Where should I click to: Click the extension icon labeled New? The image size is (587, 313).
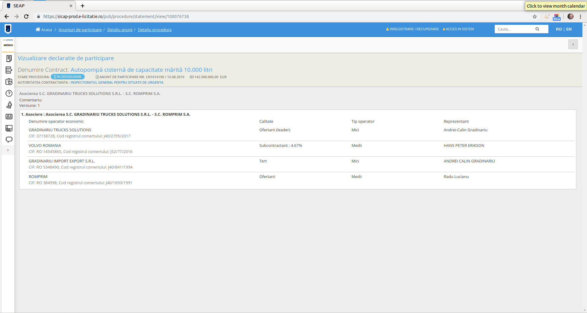(x=557, y=17)
